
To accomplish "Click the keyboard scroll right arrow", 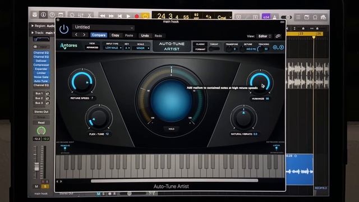I will click(61, 181).
